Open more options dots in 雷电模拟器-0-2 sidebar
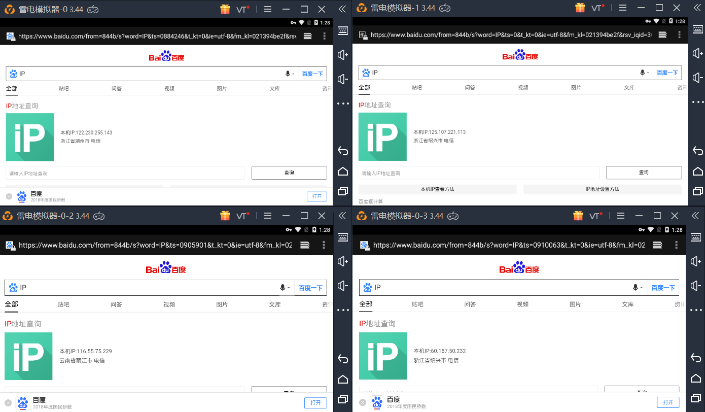Viewport: 705px width, 412px height. 343,310
